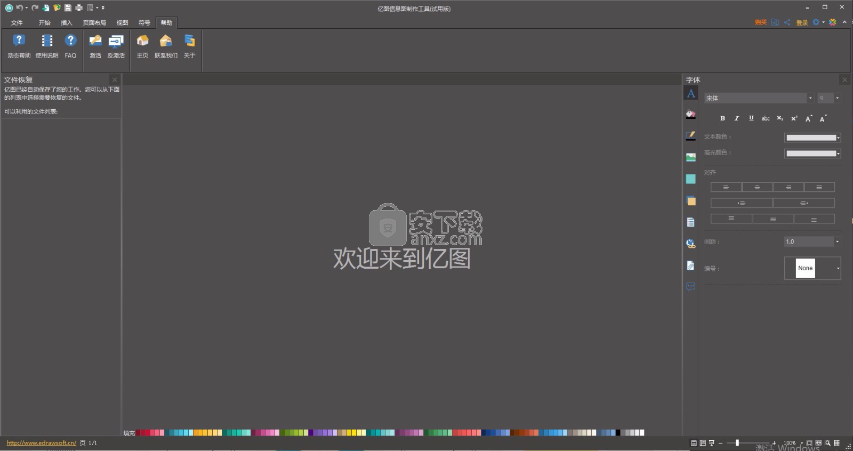Toggle strikethrough text formatting
The width and height of the screenshot is (853, 451).
(x=766, y=118)
